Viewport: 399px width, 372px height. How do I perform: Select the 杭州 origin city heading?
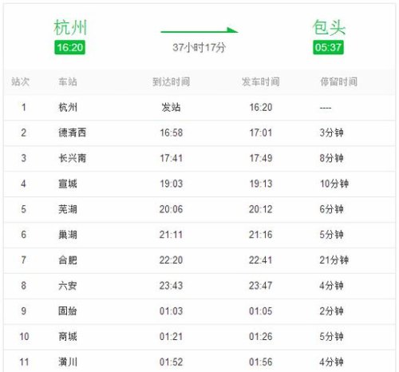tap(70, 27)
